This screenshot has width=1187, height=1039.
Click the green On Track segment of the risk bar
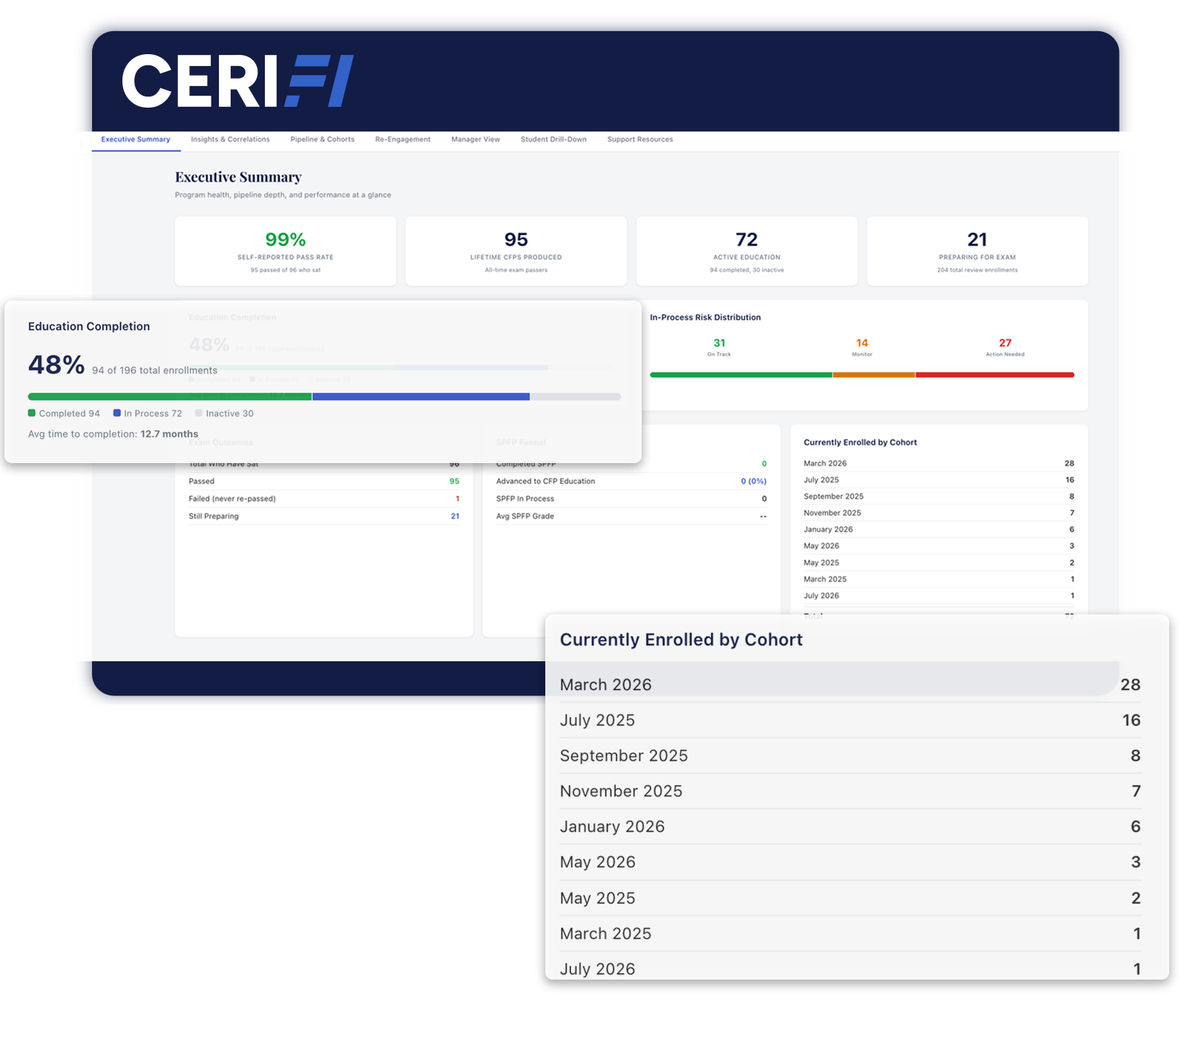(741, 375)
